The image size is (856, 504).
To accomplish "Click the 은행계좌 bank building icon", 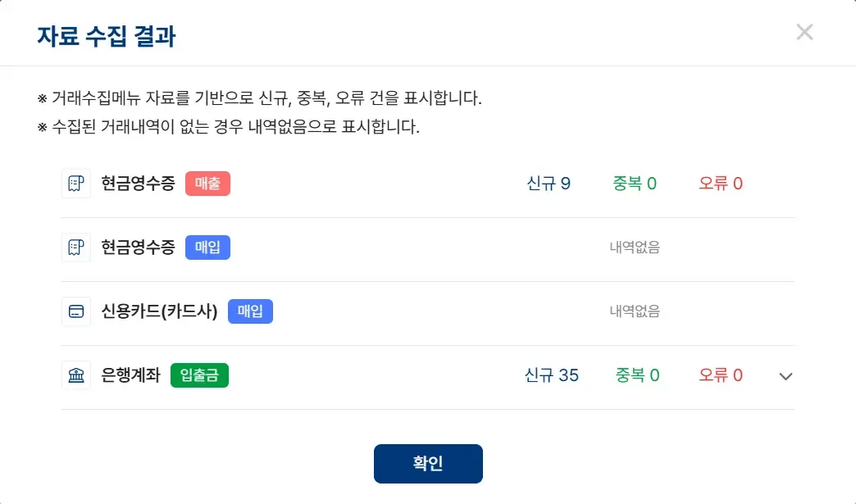I will click(x=75, y=375).
